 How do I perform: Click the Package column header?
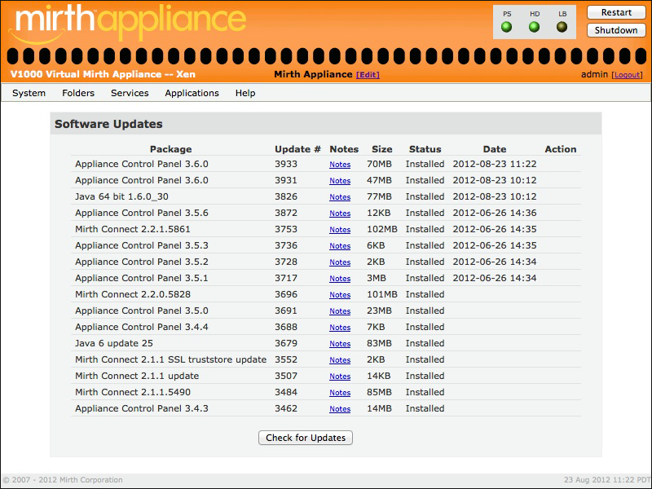[x=170, y=149]
